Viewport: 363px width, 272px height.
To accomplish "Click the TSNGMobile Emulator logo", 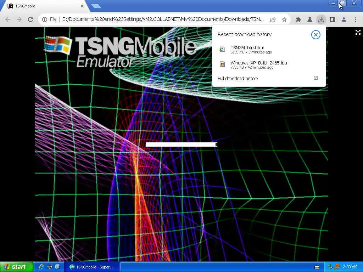I will [x=121, y=52].
